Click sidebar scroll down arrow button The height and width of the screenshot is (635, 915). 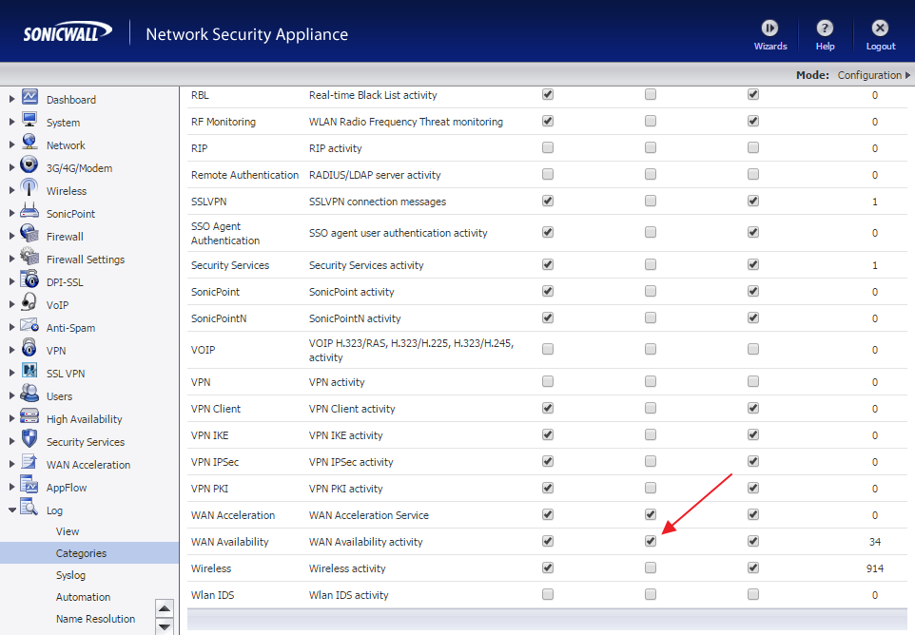click(x=165, y=626)
